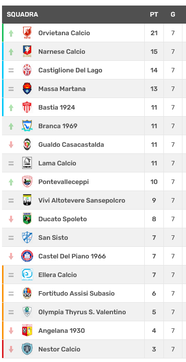Click the Orvietana Calcio team crest

[27, 33]
